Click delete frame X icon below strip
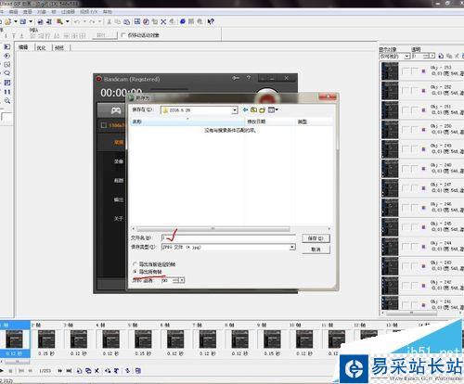Viewport: 464px width, 384px height. [x=97, y=370]
